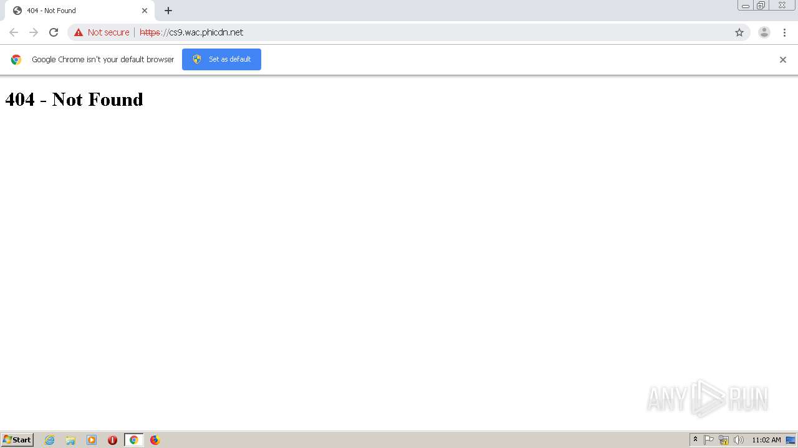Open a new tab with plus button
Screen dimensions: 798x448
pyautogui.click(x=168, y=11)
